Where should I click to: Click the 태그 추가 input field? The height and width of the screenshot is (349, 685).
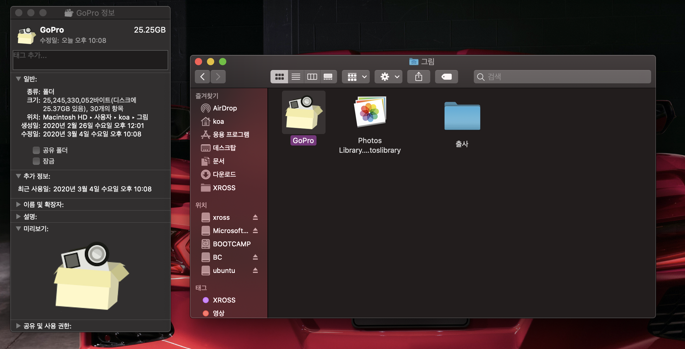90,60
